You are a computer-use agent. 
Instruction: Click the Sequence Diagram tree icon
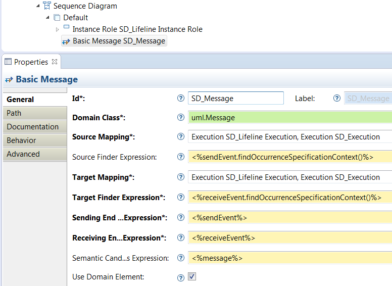pyautogui.click(x=47, y=6)
